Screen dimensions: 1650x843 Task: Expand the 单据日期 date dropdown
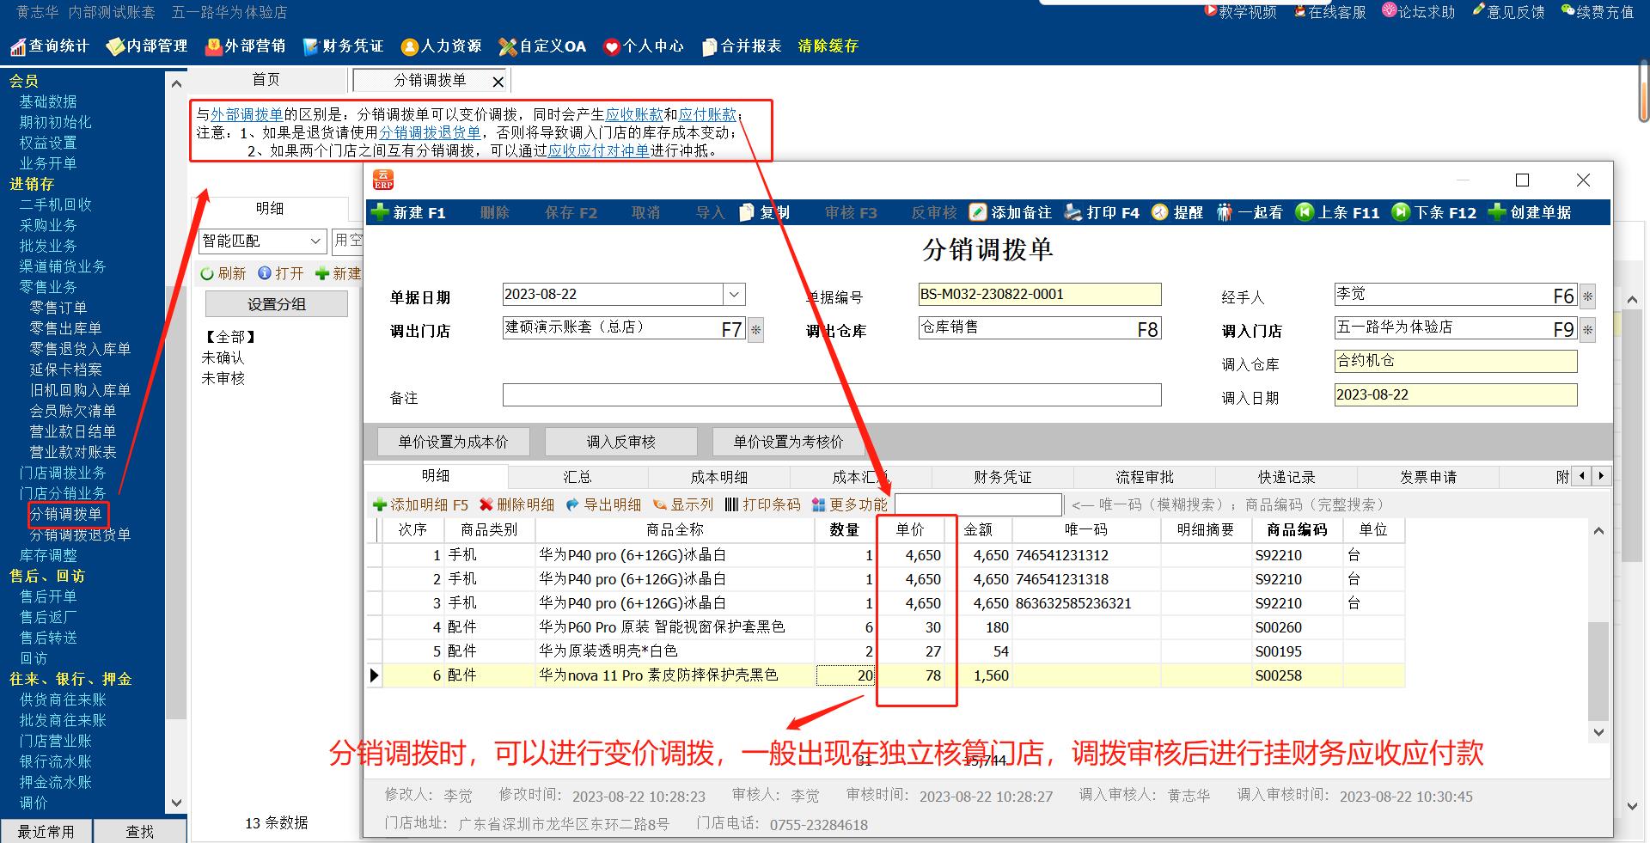coord(734,295)
